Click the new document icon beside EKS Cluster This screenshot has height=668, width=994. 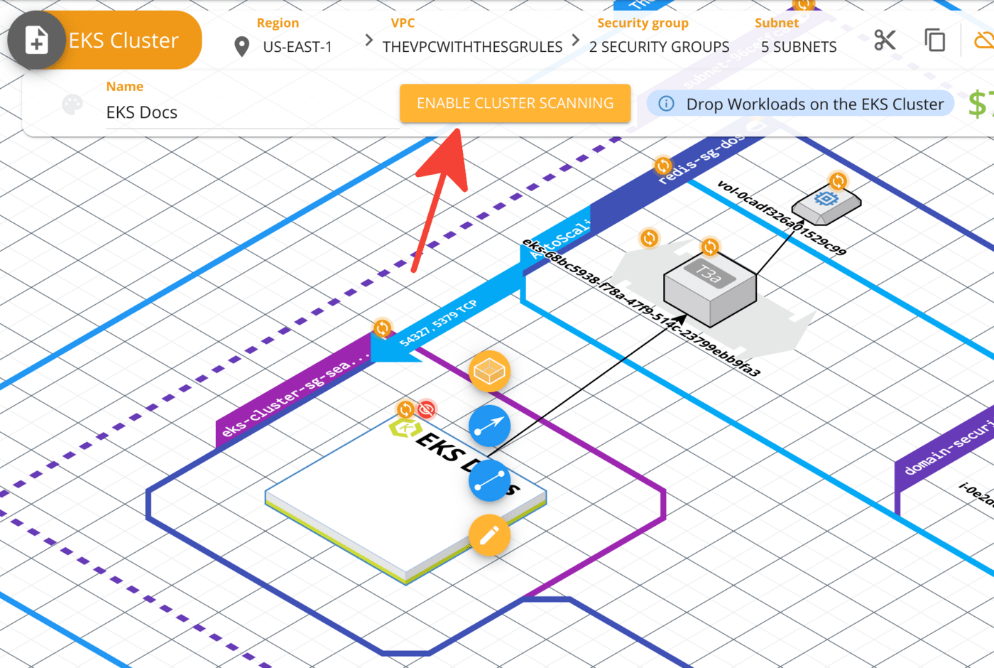[36, 40]
